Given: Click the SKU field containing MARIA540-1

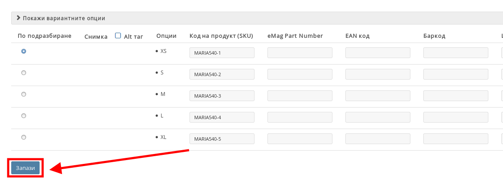Looking at the screenshot, I should 222,53.
